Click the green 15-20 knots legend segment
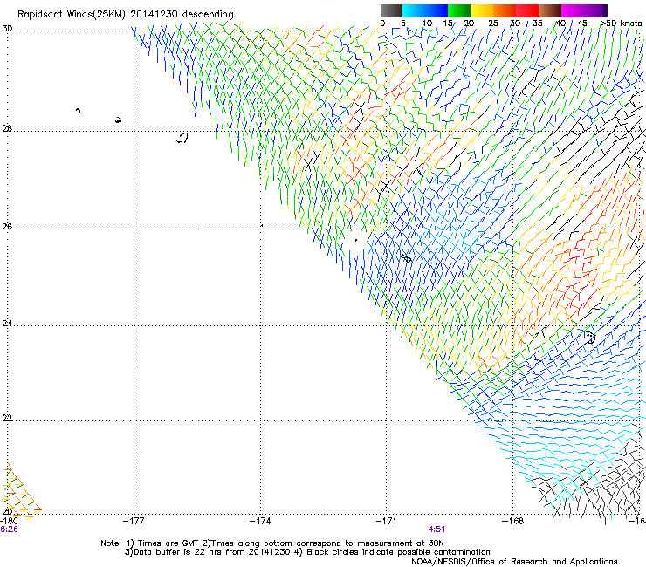This screenshot has width=646, height=567. (459, 10)
